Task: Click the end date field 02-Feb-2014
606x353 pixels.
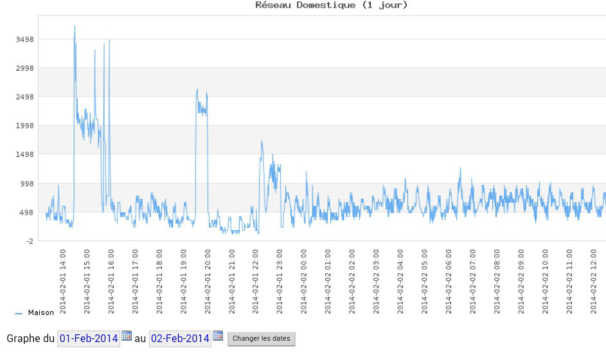Action: click(x=180, y=339)
